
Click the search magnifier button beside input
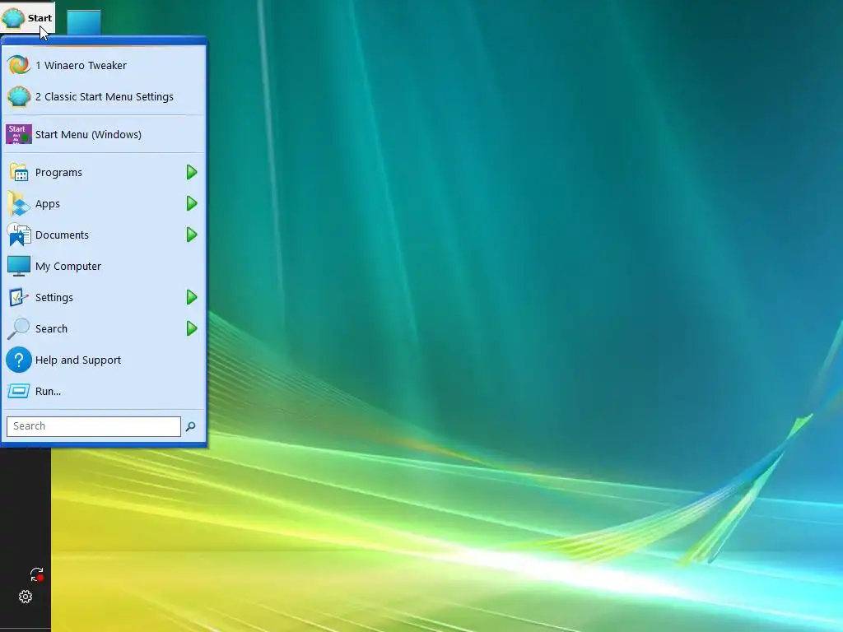(190, 426)
